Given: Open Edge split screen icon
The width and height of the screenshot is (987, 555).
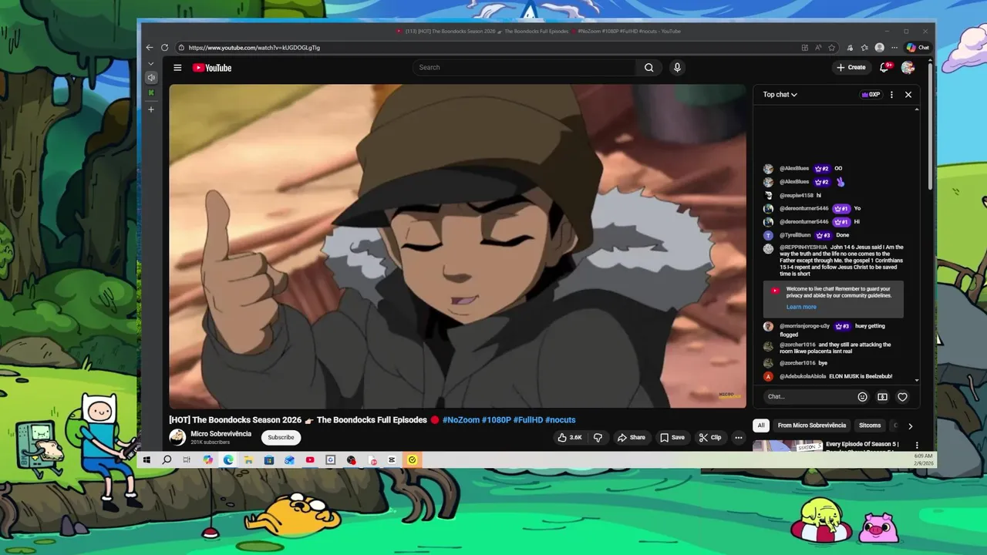Looking at the screenshot, I should (805, 48).
